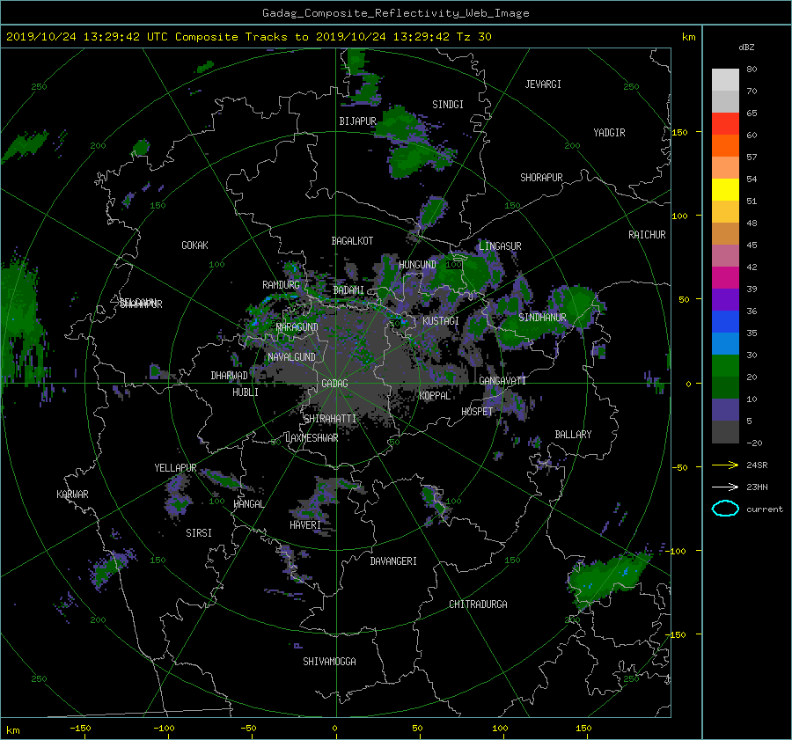The image size is (792, 740).
Task: Click the SINDGI city label
Action: [x=448, y=105]
